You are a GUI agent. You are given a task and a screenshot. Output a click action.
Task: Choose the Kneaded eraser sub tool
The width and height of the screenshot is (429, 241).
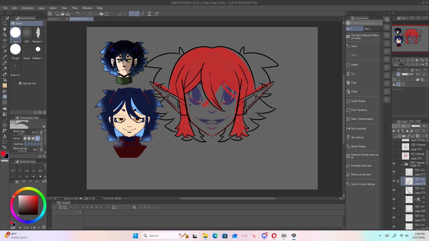click(38, 35)
